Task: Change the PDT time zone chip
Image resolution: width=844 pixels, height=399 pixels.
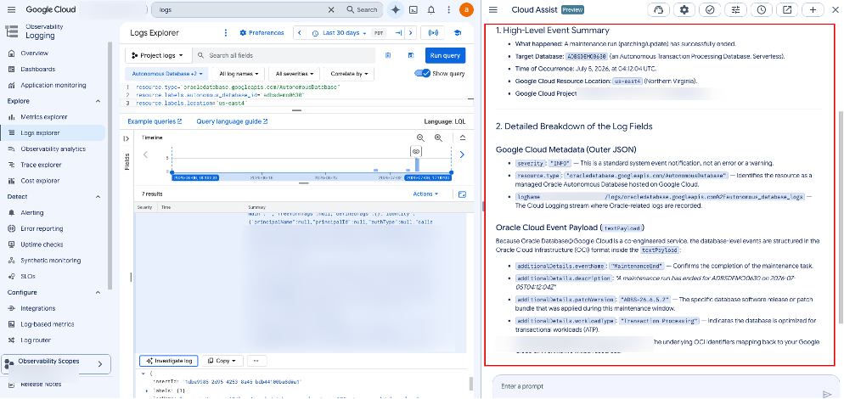Action: 380,33
